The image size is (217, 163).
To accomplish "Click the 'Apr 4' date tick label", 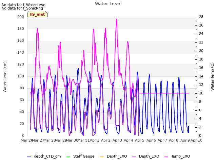I will [128, 140].
